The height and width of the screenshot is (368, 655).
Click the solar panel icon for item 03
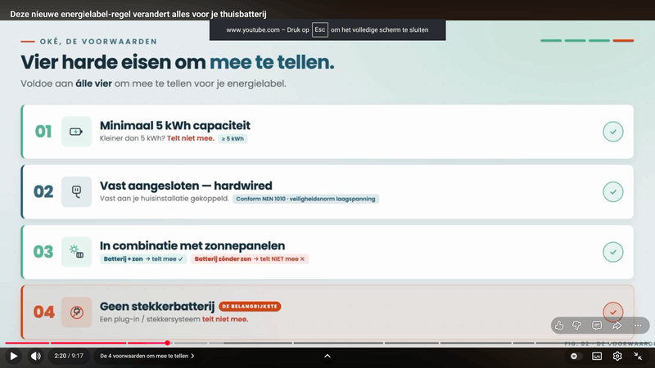(76, 252)
